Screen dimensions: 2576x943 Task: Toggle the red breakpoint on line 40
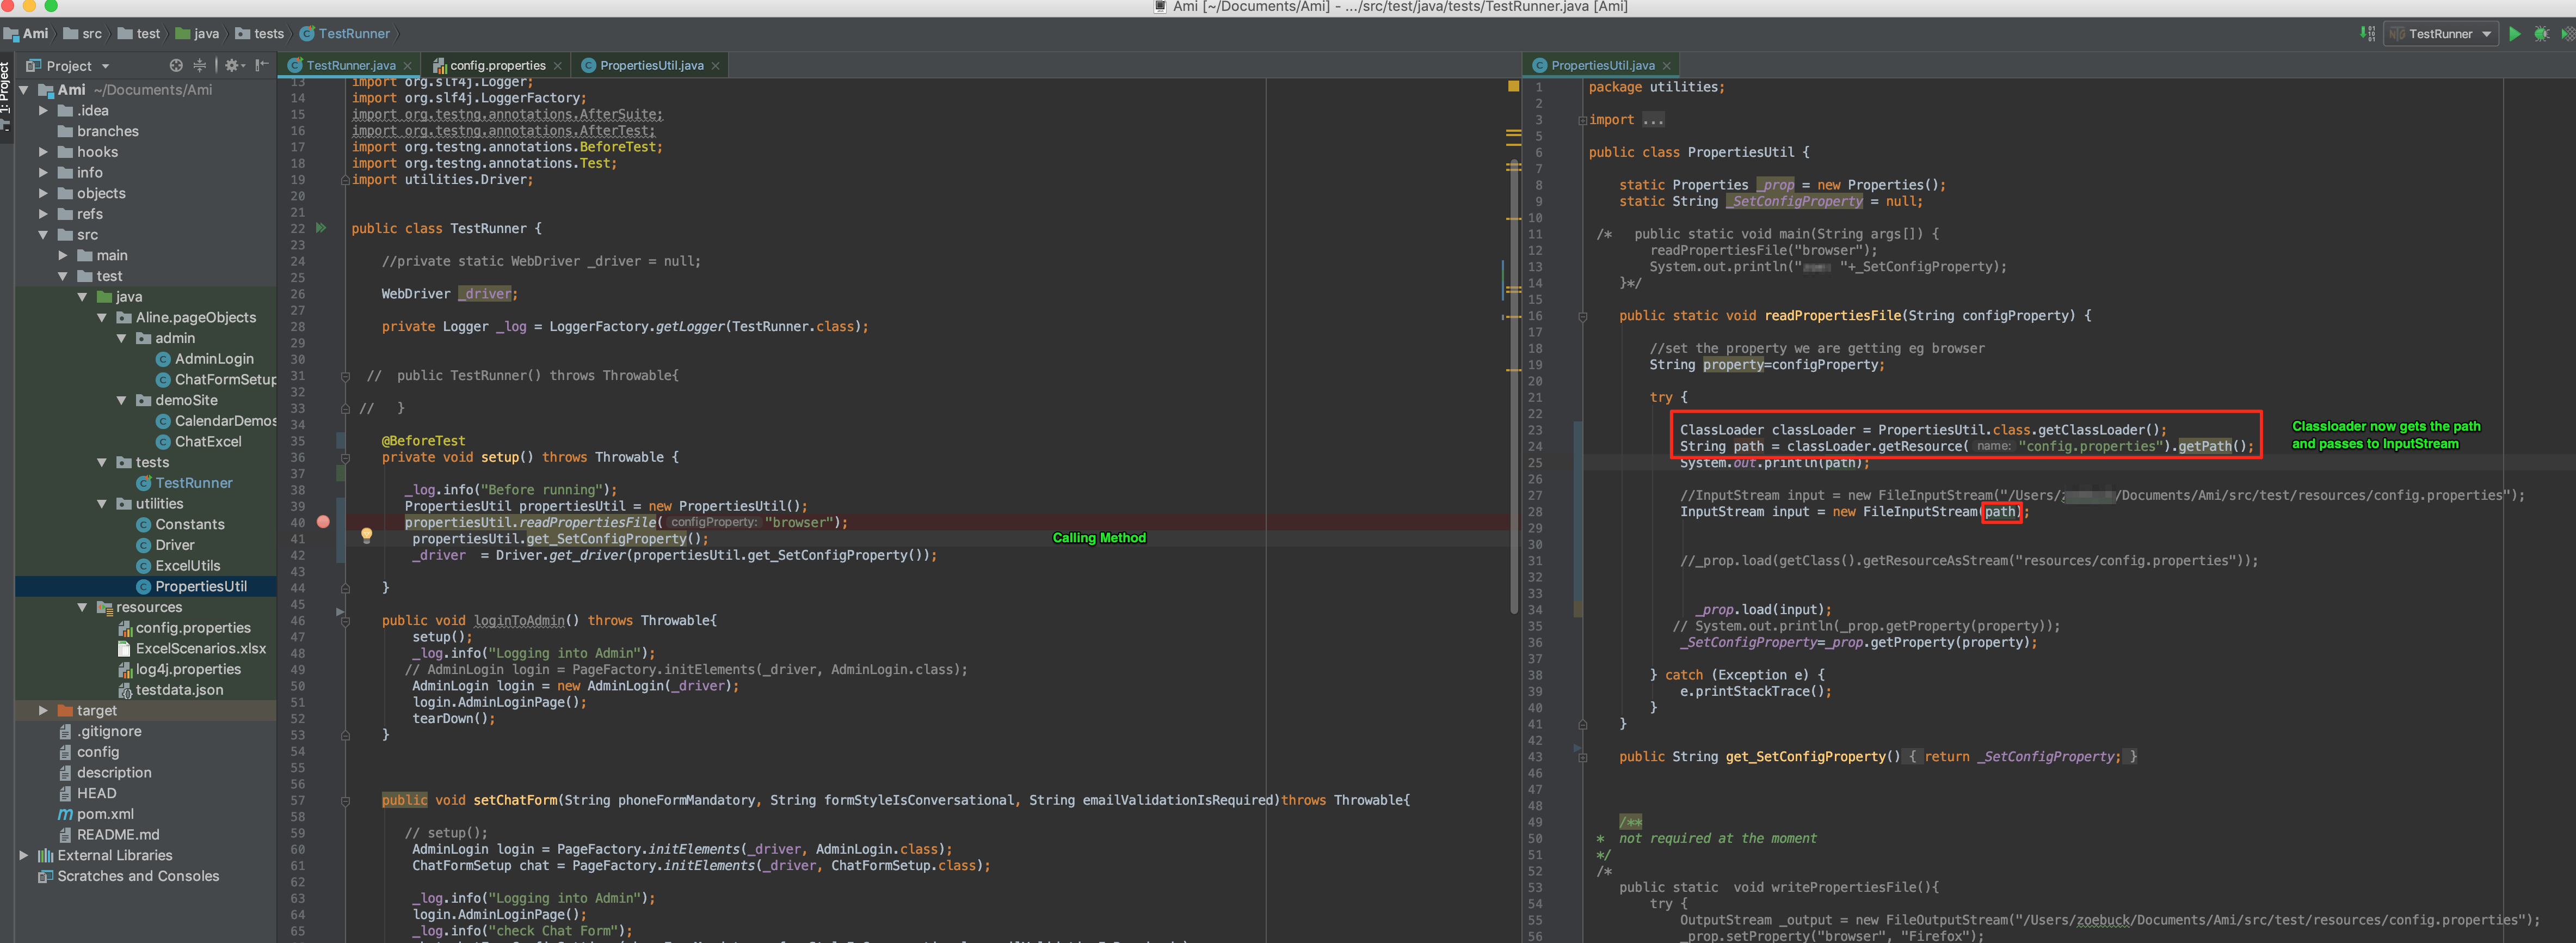[323, 522]
